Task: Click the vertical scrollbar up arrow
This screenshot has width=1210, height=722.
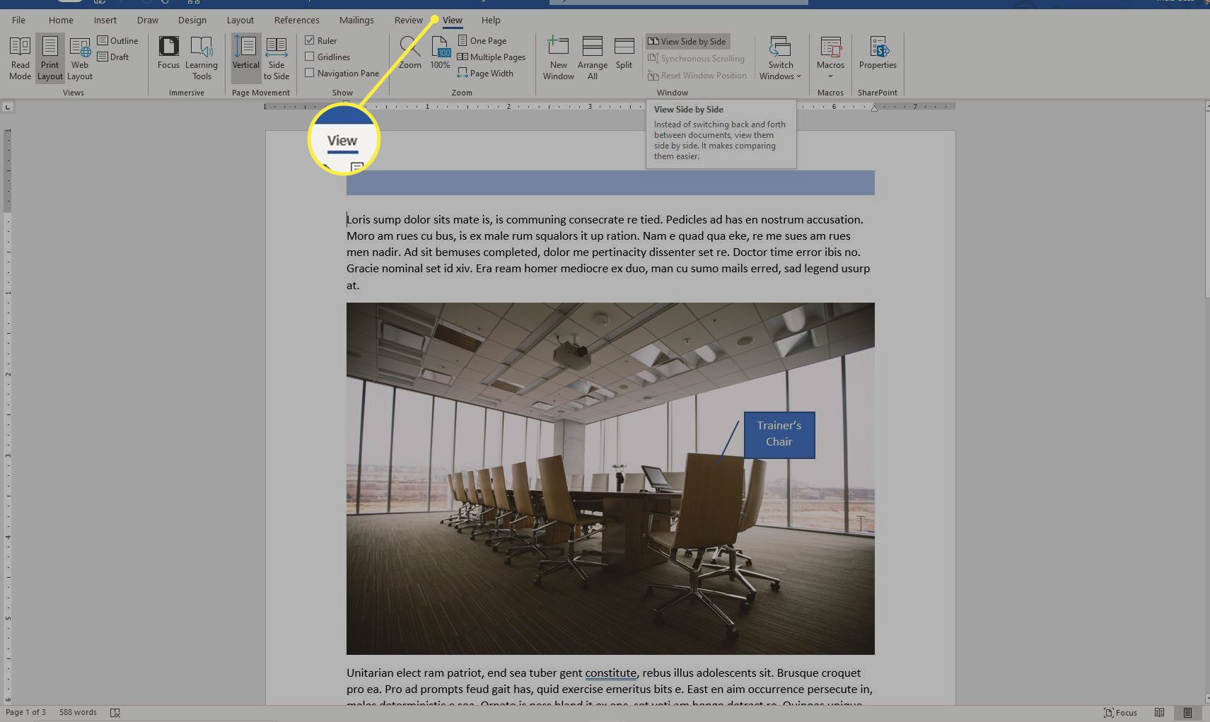Action: 1206,106
